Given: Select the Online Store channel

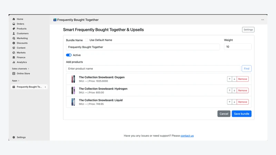Looking at the screenshot, I should click(23, 73).
